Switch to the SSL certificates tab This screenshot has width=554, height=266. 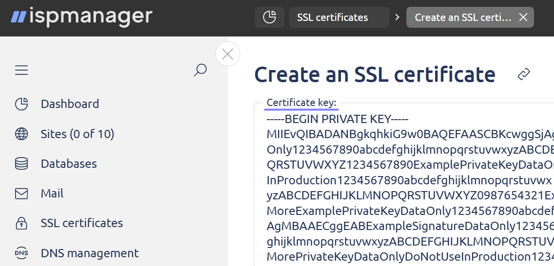(x=339, y=18)
